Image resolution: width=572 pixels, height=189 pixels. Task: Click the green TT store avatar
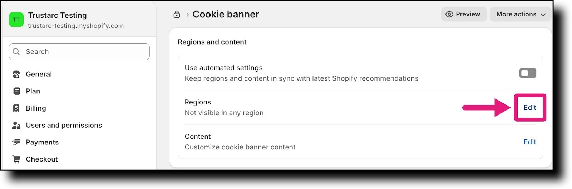point(16,20)
